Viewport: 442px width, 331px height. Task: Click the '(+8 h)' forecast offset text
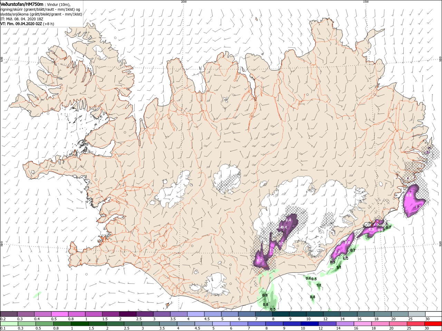click(49, 24)
